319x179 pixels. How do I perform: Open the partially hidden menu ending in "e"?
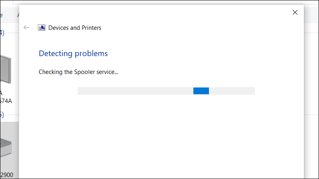pyautogui.click(x=2, y=15)
